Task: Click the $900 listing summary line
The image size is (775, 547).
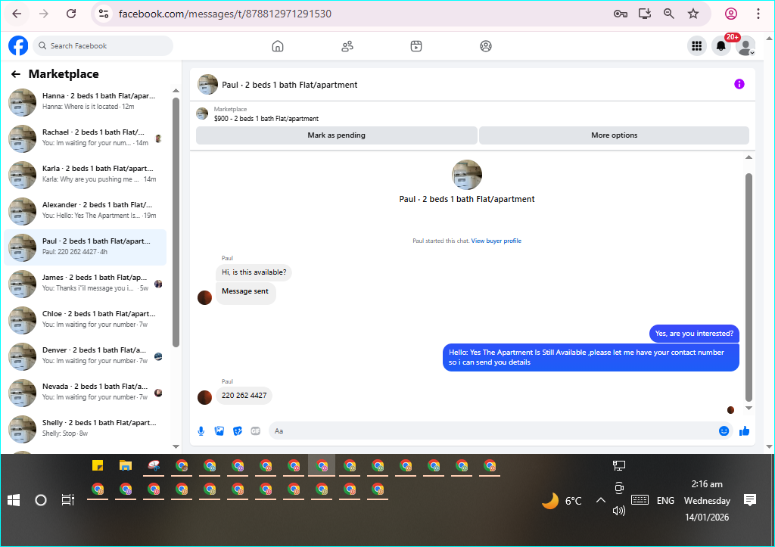Action: 266,119
